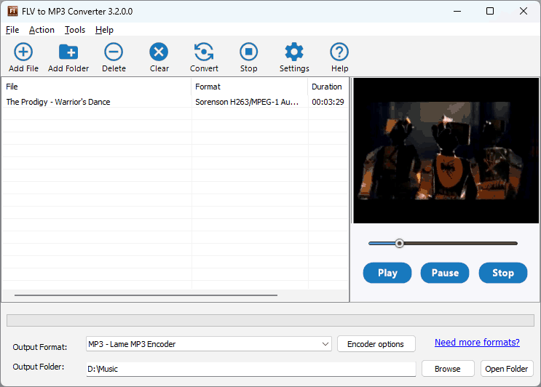Click the video preview thumbnail
This screenshot has width=541, height=387.
click(x=446, y=151)
